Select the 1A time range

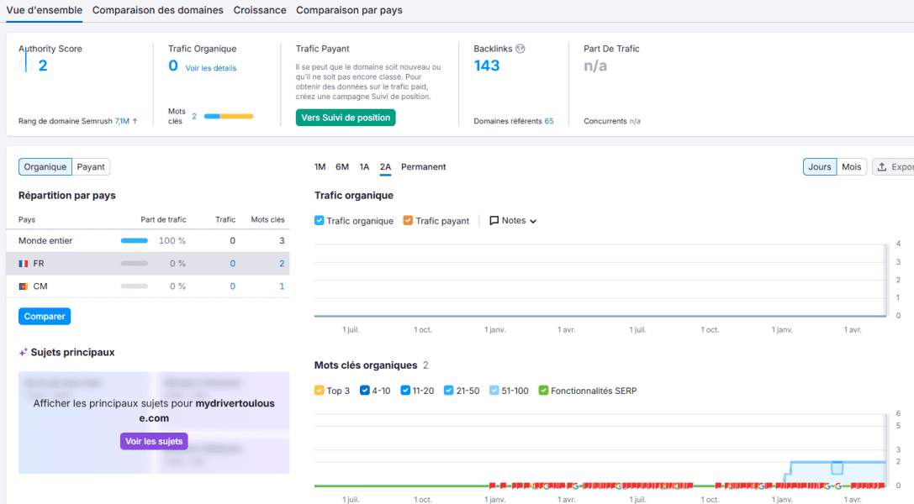click(x=364, y=167)
